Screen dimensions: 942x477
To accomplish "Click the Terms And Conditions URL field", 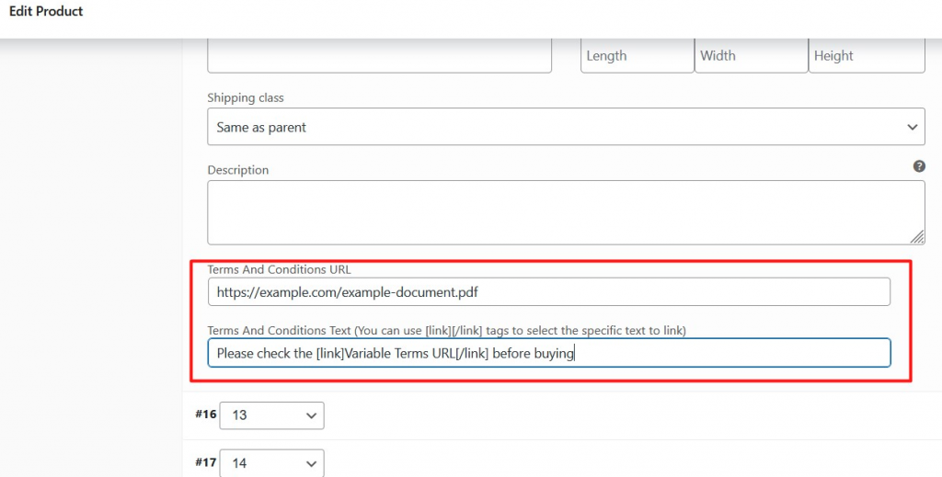I will point(548,292).
